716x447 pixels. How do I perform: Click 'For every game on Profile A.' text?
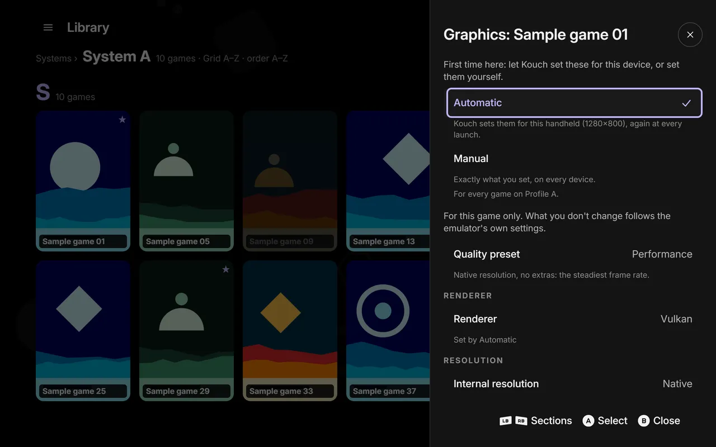[x=506, y=194]
